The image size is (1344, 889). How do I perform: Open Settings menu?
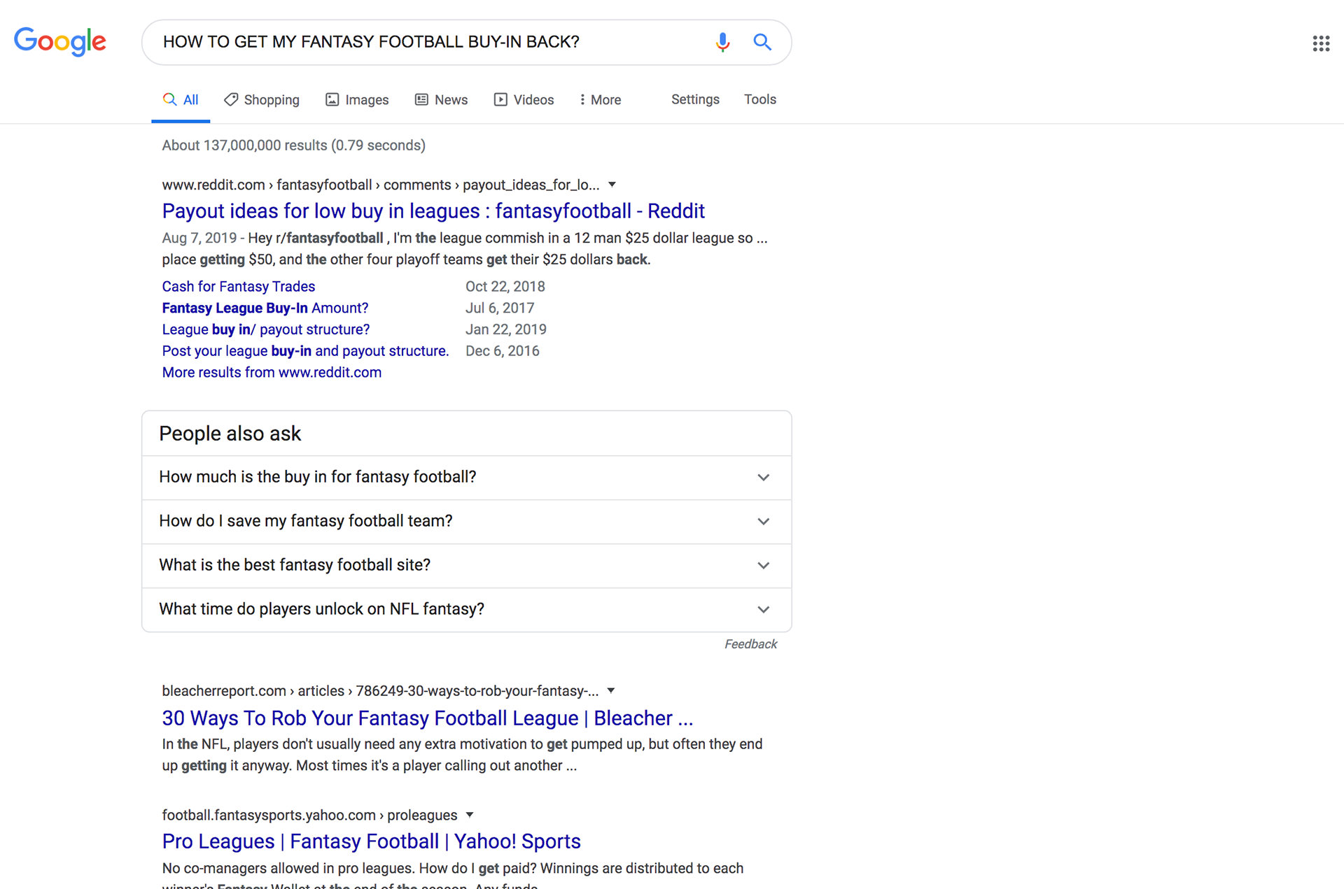[x=695, y=99]
